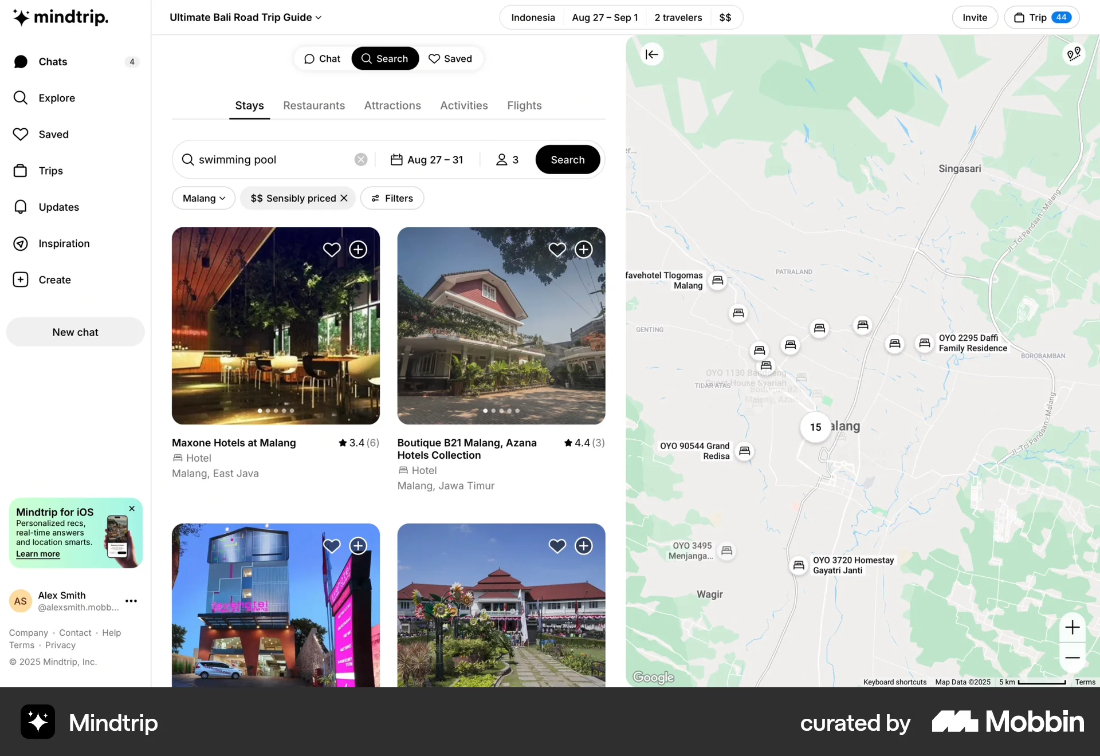Favorite Boutique B21 Malang hotel
Viewport: 1100px width, 756px height.
pyautogui.click(x=557, y=250)
